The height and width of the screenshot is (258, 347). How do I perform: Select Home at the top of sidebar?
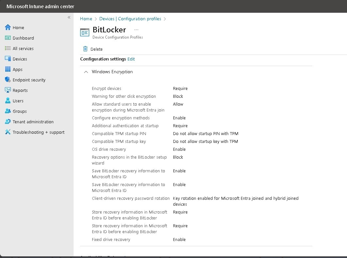[x=18, y=27]
